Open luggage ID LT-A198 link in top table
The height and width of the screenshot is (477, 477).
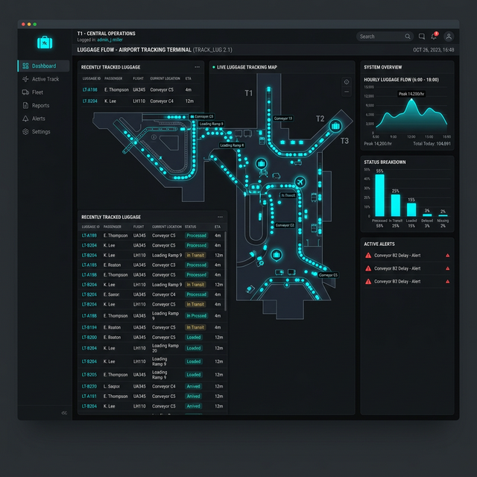point(89,89)
